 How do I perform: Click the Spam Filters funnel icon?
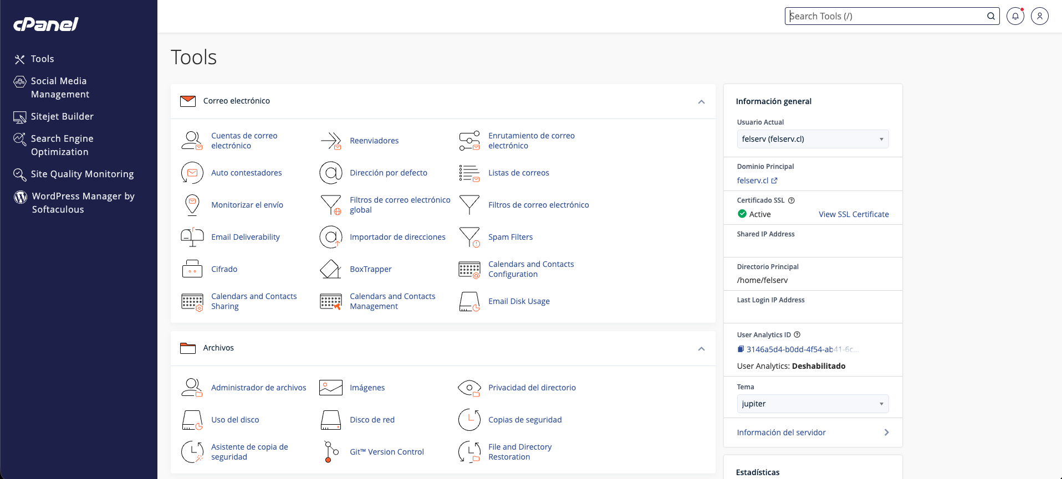(469, 237)
